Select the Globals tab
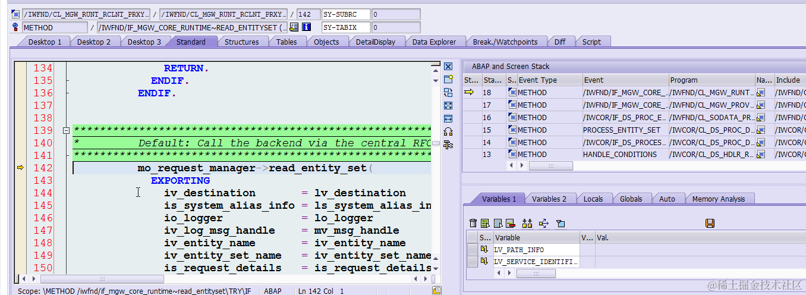This screenshot has height=295, width=806. 631,199
